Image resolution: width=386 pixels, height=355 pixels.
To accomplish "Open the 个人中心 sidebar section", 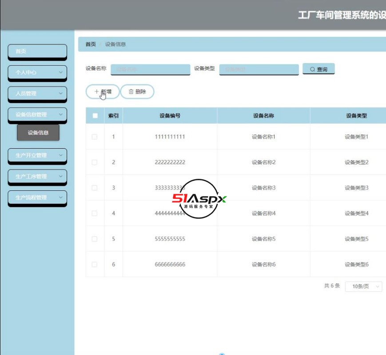I will coord(37,73).
